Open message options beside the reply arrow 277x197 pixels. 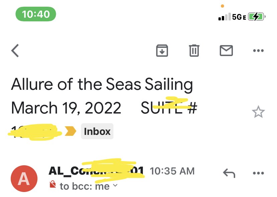click(x=258, y=173)
